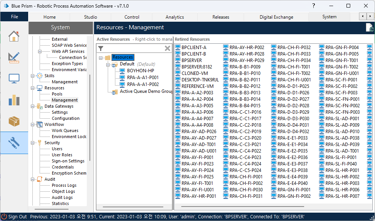Select RPA-A-A1-P002 in active resources
Image resolution: width=375 pixels, height=221 pixels.
tap(143, 84)
